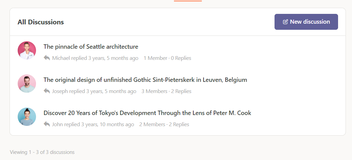The height and width of the screenshot is (160, 352).
Task: Click reply arrow icon next to Joseph
Action: [x=47, y=91]
